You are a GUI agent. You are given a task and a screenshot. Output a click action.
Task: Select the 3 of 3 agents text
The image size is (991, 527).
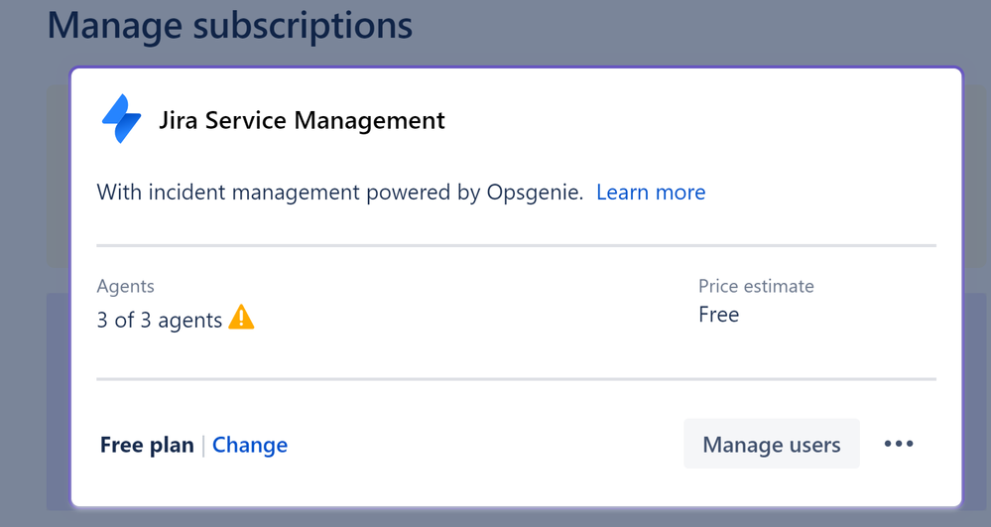point(160,321)
